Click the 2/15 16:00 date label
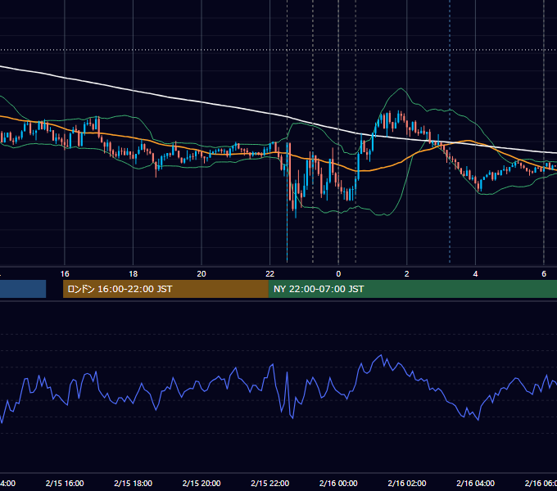The image size is (557, 491). [65, 483]
